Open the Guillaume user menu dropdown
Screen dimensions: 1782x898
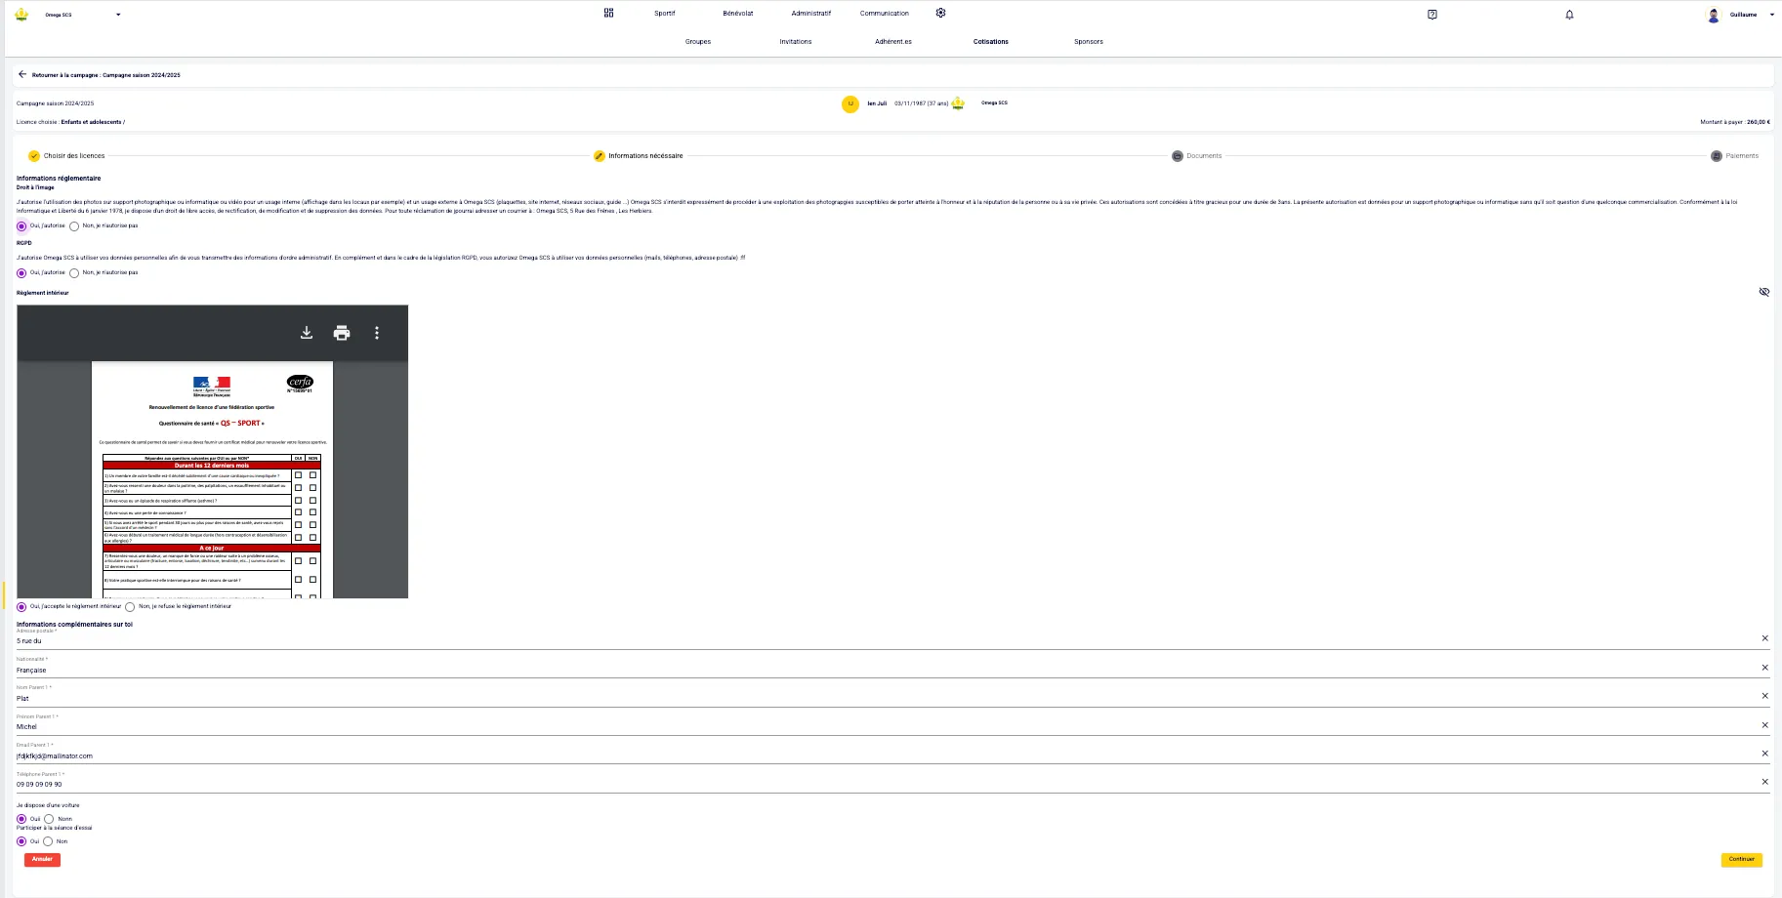[1771, 15]
